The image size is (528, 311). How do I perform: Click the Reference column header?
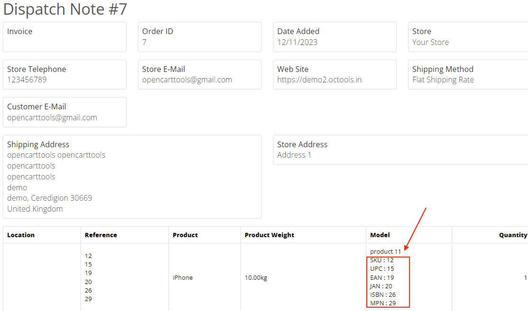click(x=100, y=235)
